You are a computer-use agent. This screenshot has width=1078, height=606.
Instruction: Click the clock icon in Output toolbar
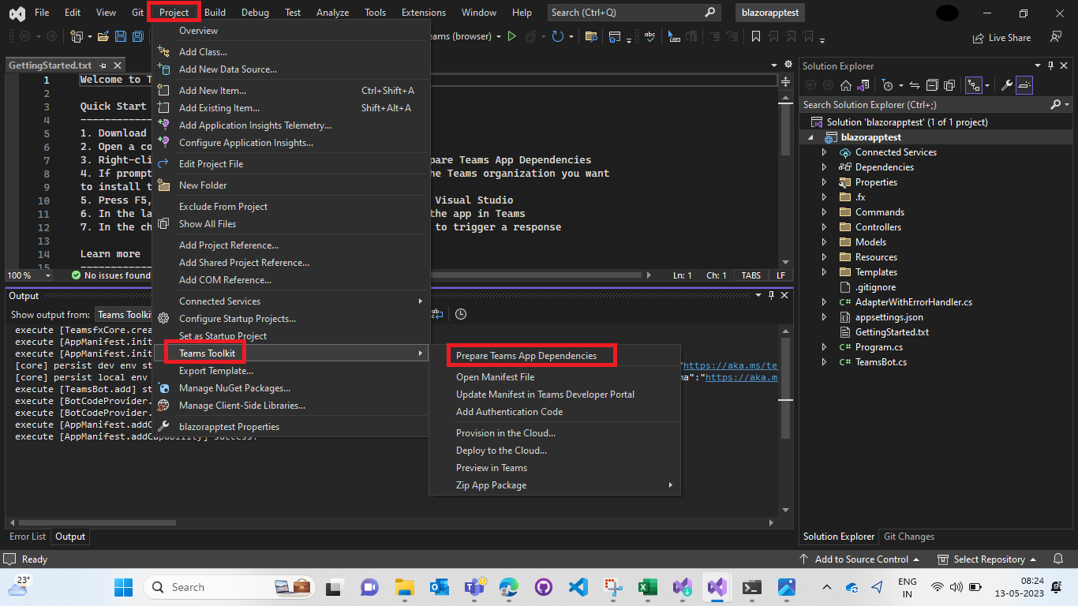(461, 314)
